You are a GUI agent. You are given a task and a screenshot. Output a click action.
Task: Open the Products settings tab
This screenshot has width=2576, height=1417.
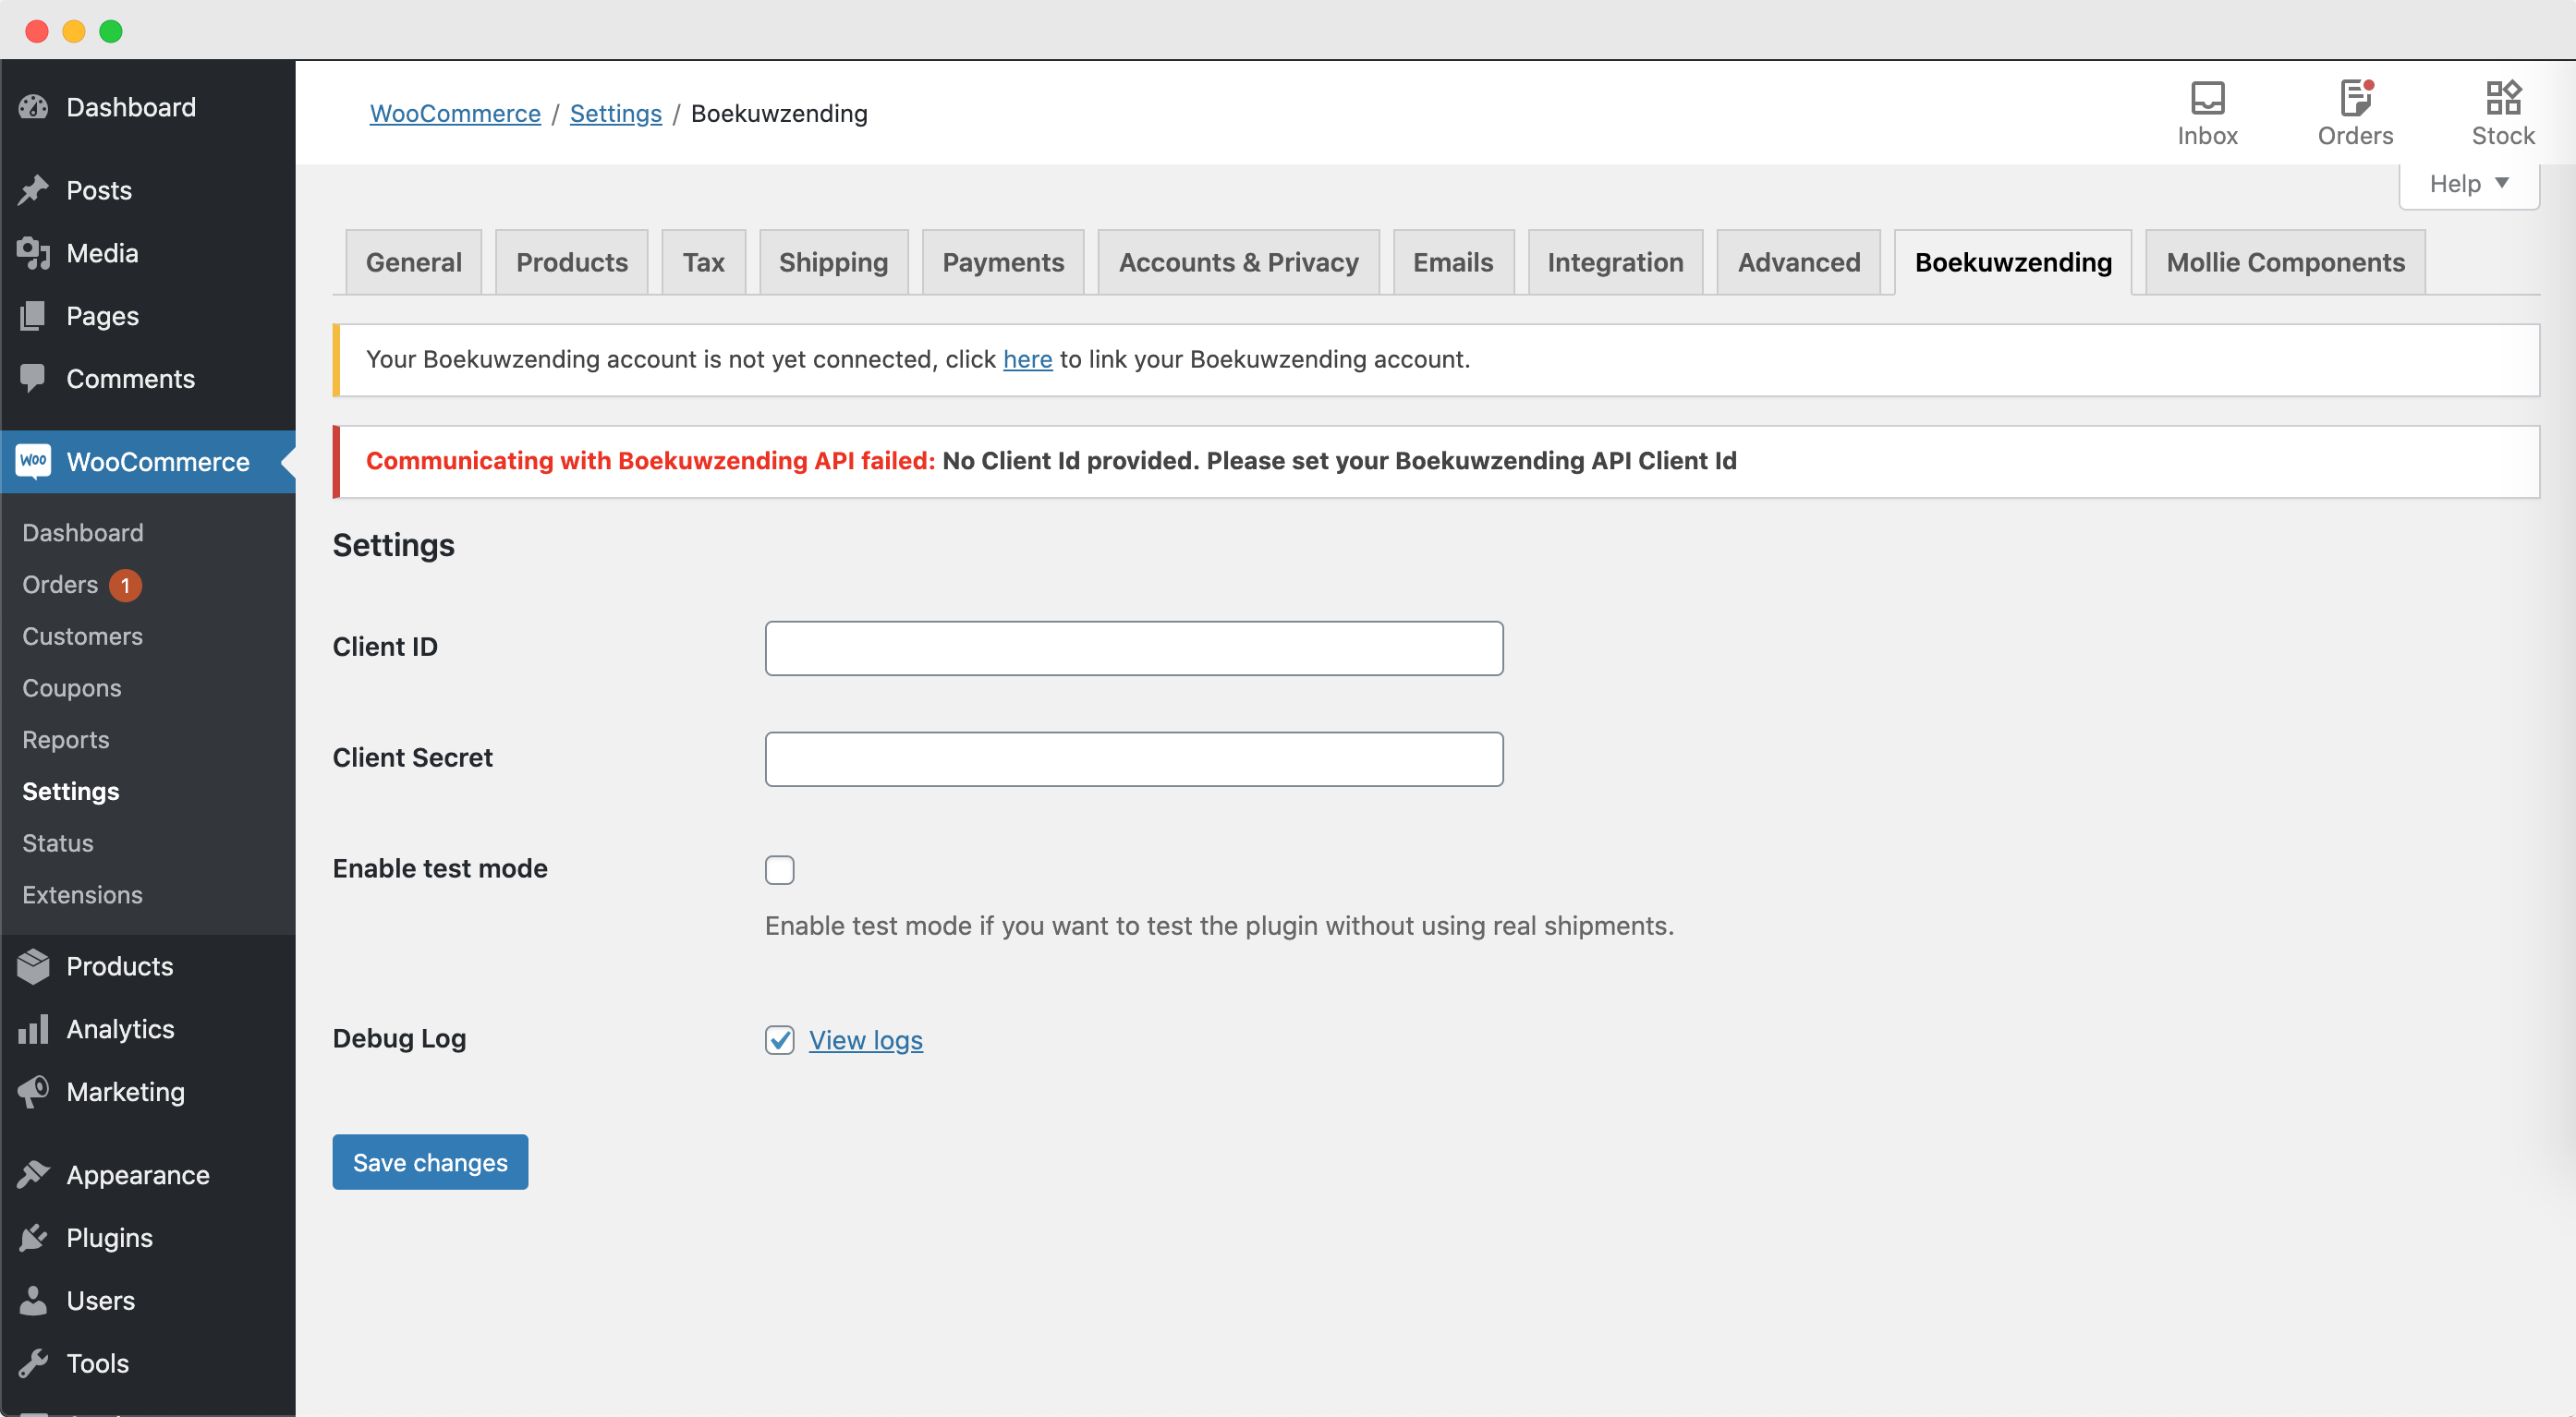pos(572,262)
